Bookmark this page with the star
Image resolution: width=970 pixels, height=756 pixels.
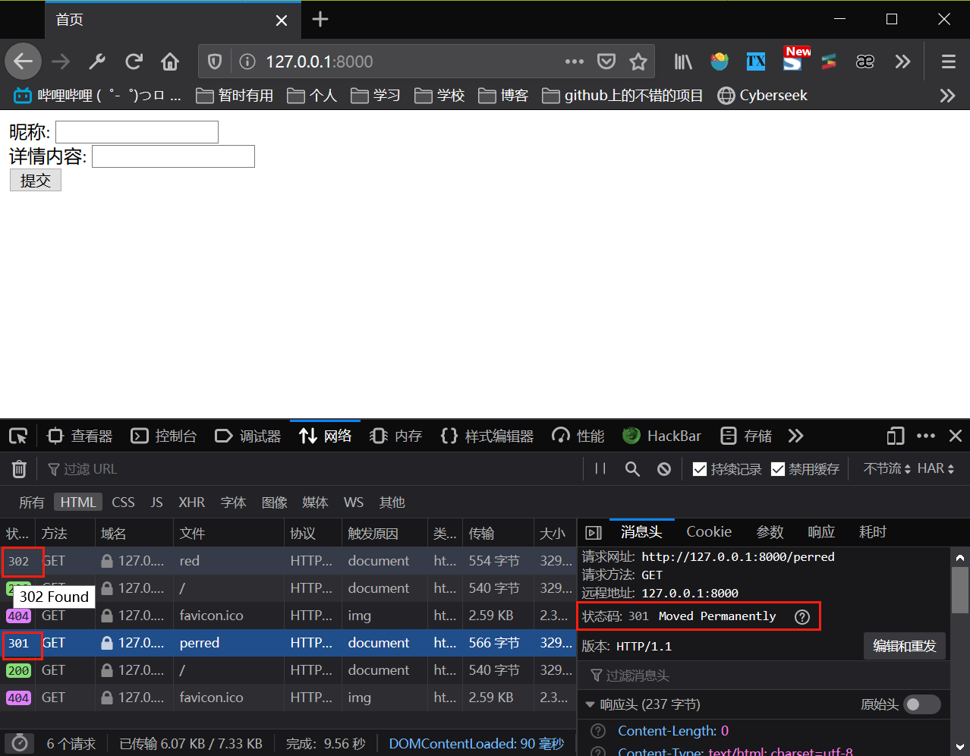click(638, 61)
